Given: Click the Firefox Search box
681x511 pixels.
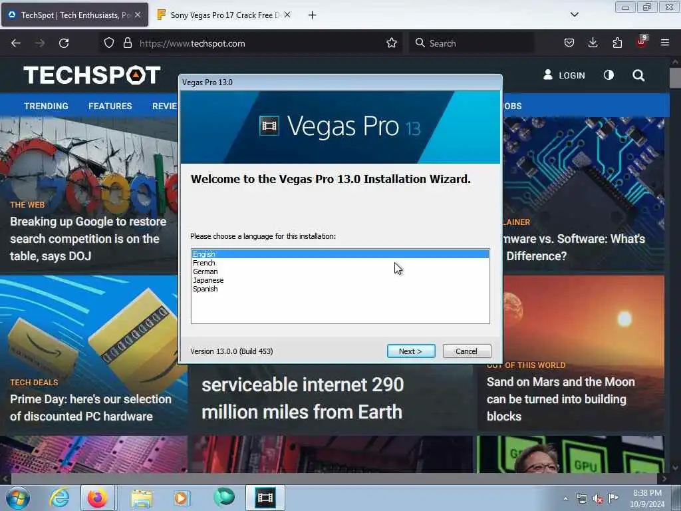Looking at the screenshot, I should pyautogui.click(x=472, y=43).
